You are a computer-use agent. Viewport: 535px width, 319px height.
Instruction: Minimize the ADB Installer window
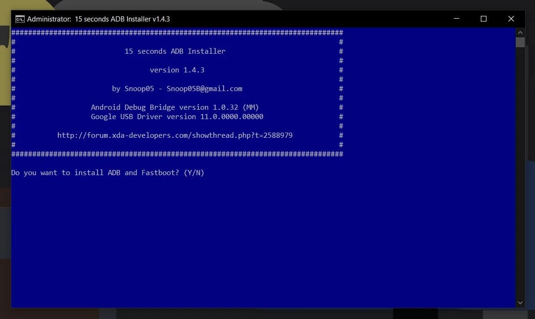coord(457,19)
